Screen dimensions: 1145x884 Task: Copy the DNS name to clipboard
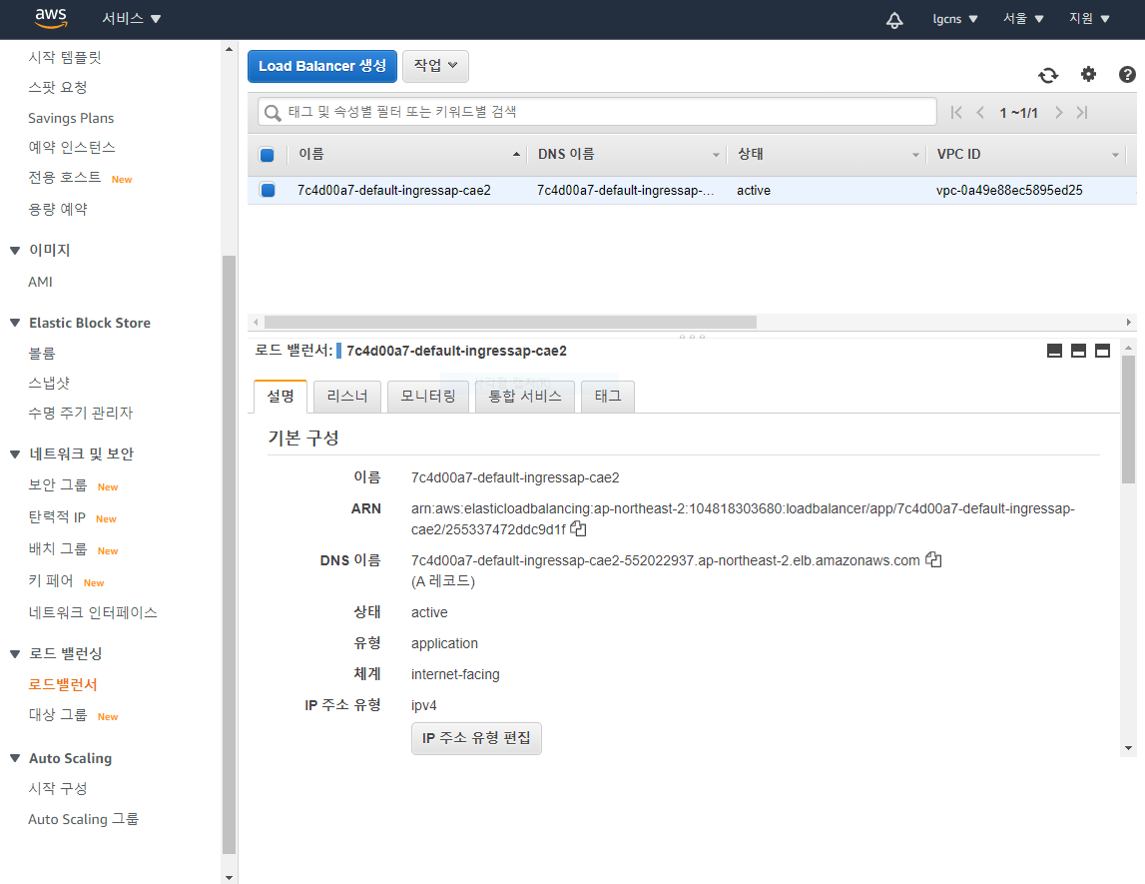pos(933,559)
